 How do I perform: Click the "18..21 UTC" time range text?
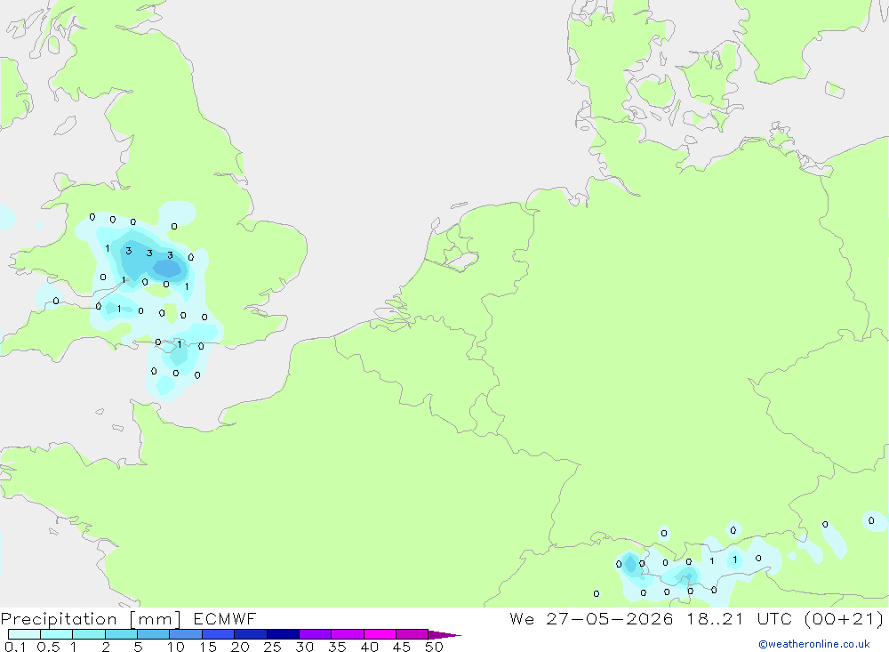click(x=740, y=618)
